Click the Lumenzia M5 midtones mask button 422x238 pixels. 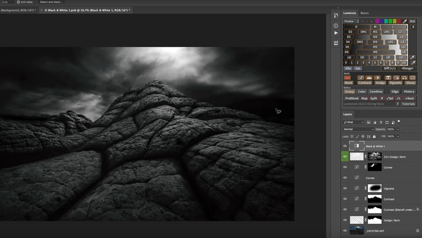(x=375, y=47)
